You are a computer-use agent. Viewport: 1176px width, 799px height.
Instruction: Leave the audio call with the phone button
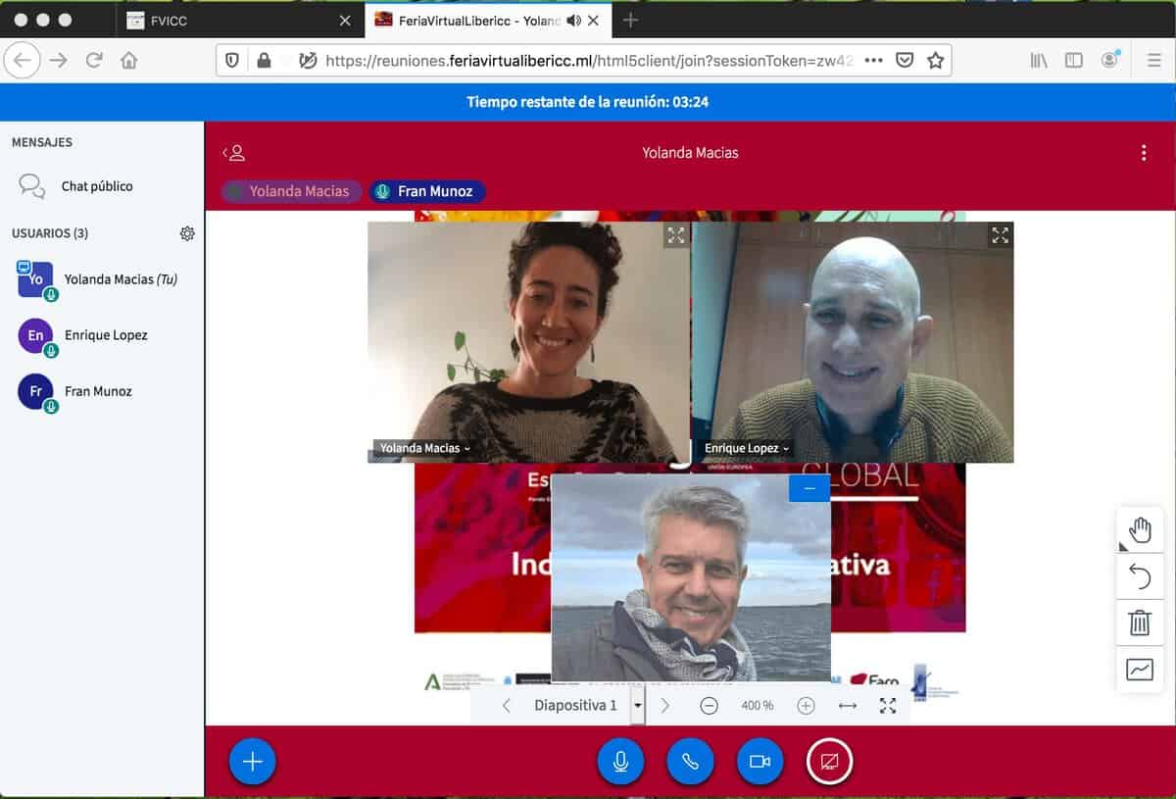(690, 761)
